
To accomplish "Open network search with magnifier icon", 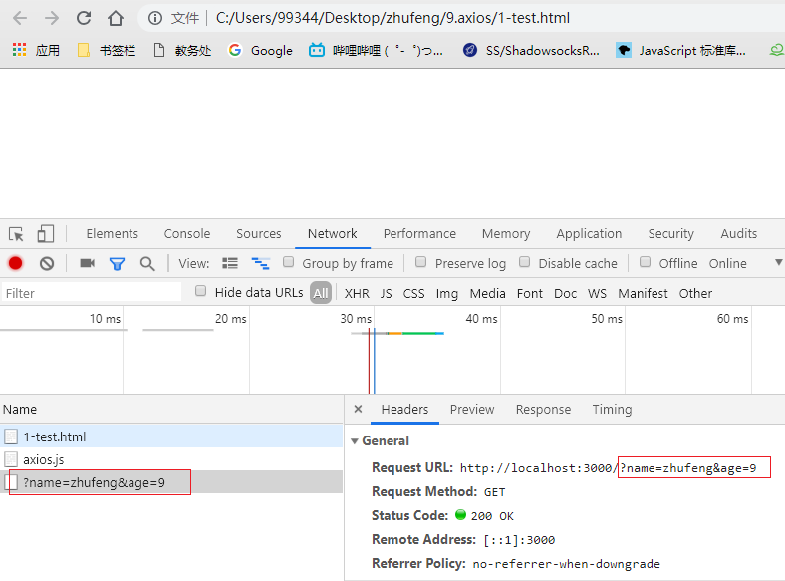I will (147, 263).
